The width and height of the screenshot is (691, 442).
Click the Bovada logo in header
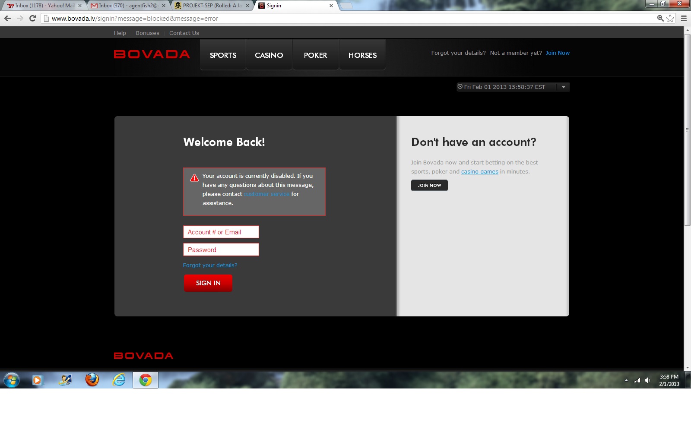[x=152, y=54]
